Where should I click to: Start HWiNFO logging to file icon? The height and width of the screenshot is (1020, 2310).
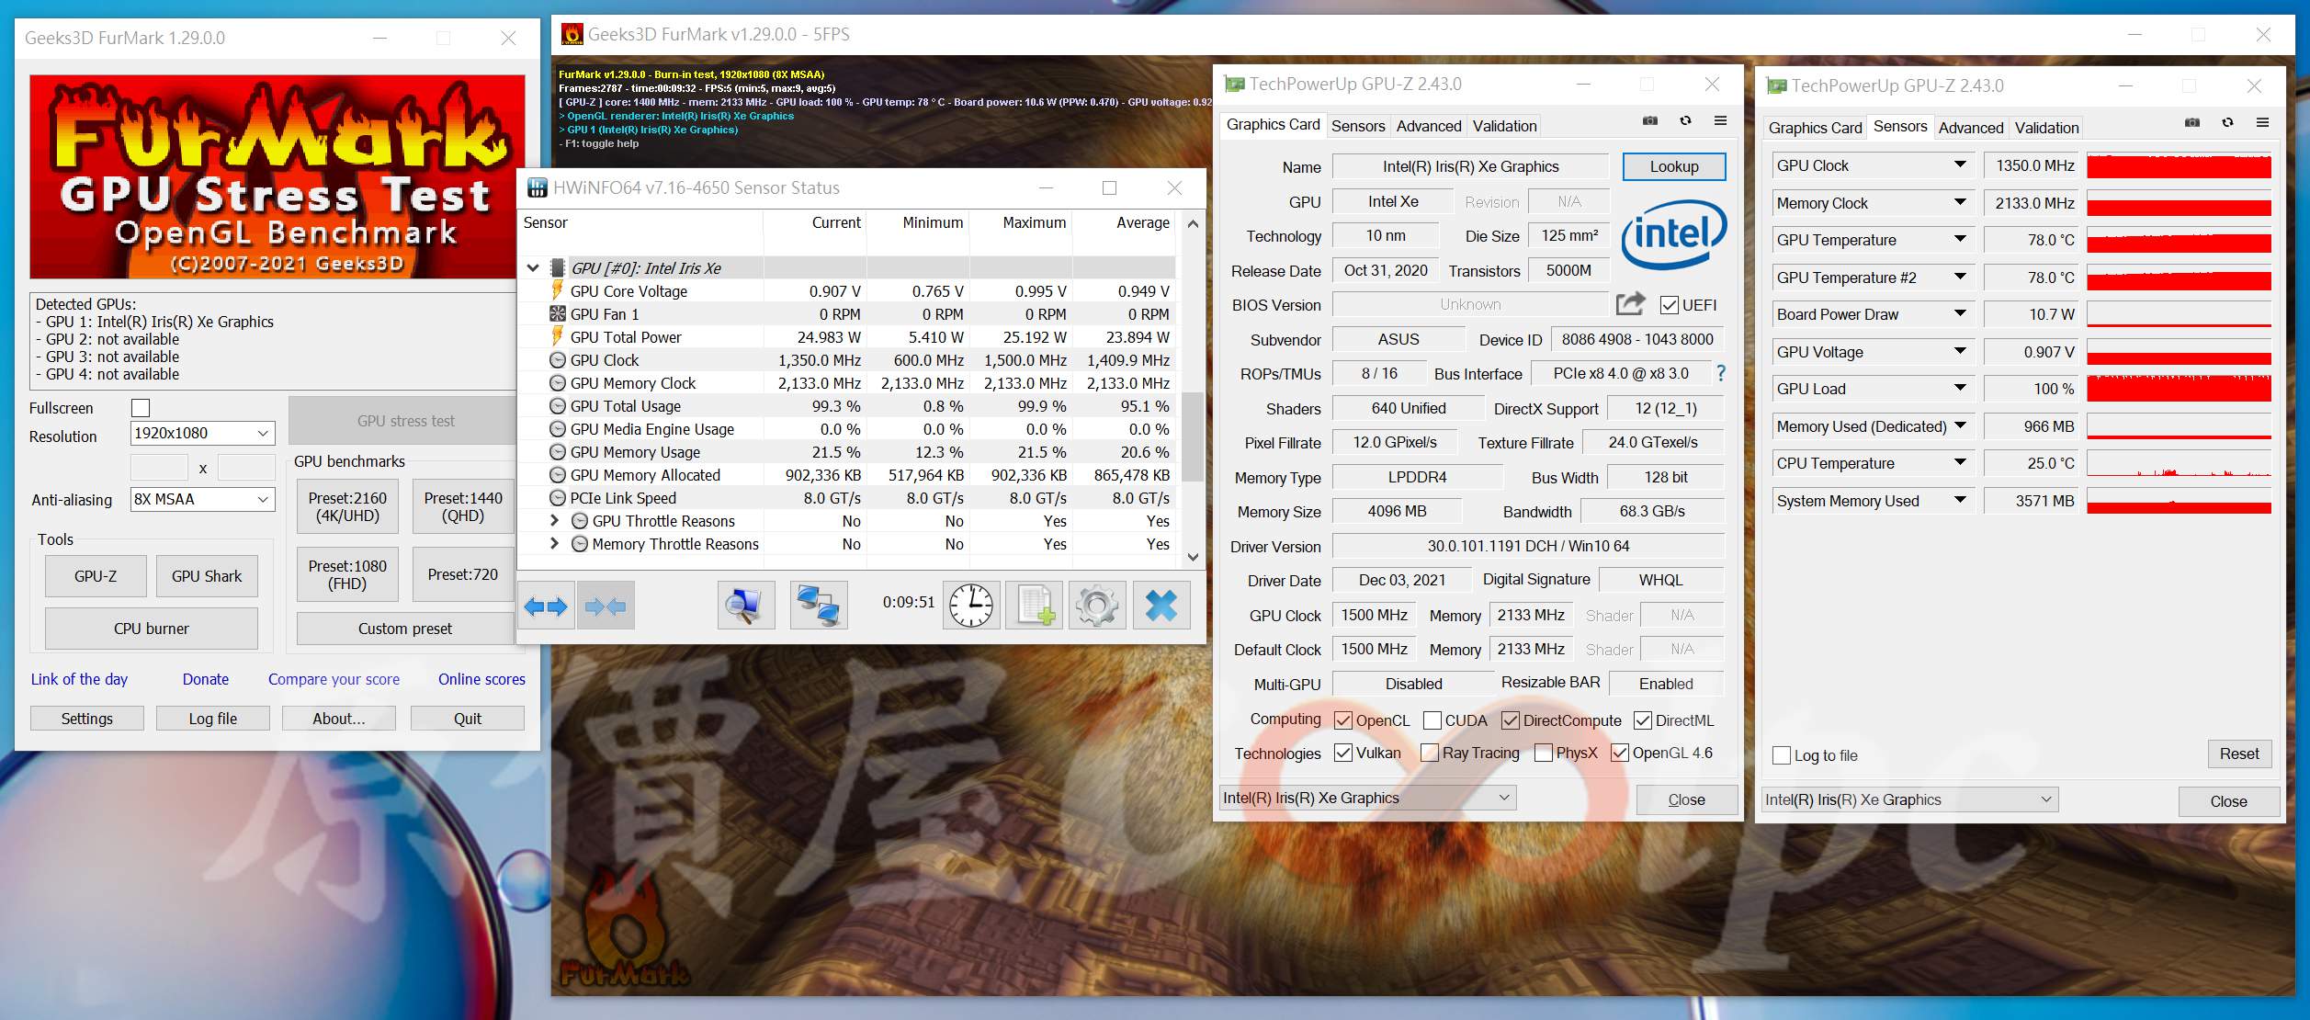pyautogui.click(x=1035, y=606)
